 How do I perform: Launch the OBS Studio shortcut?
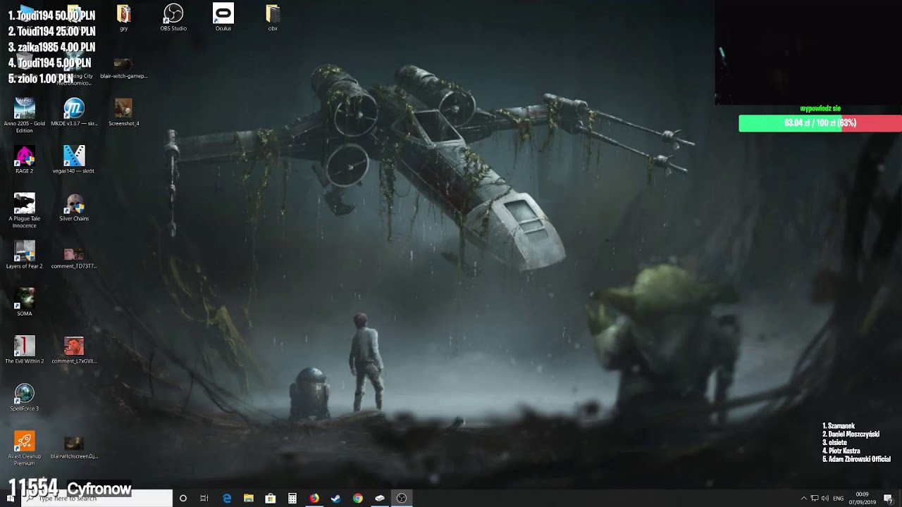173,18
